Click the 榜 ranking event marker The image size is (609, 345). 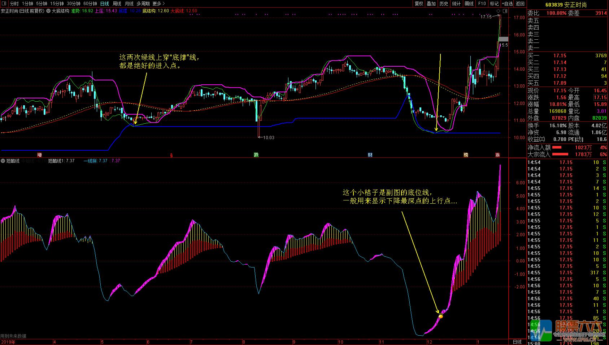pos(466,155)
